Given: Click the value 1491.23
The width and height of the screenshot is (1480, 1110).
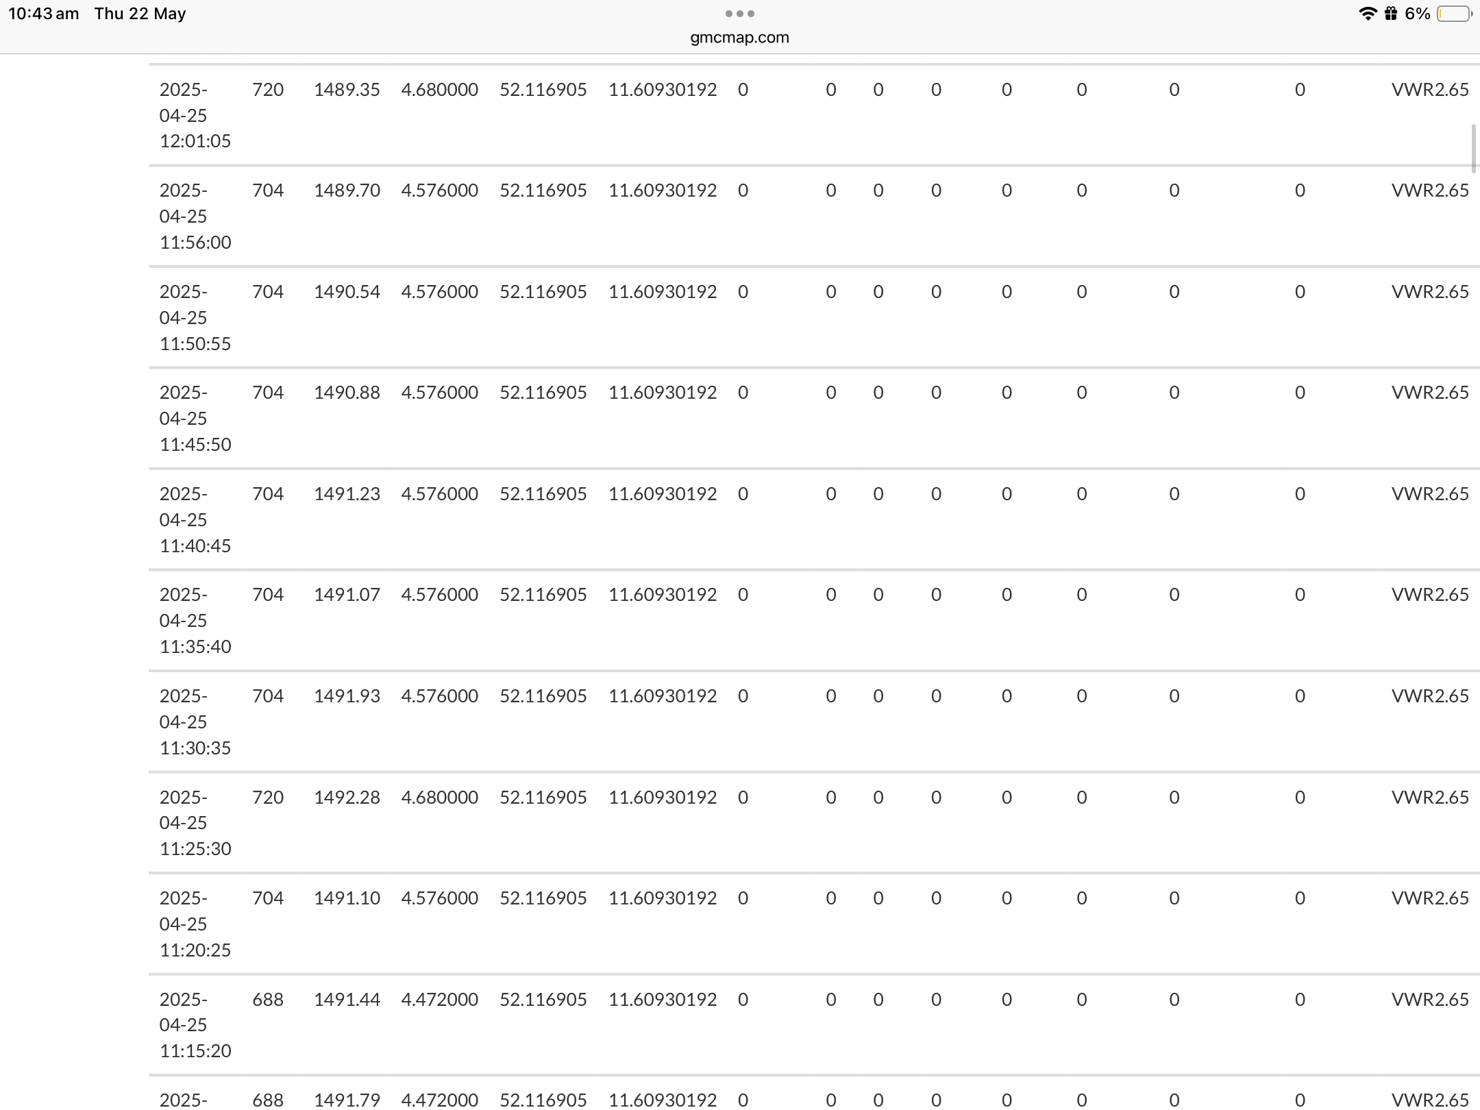Looking at the screenshot, I should pos(347,494).
